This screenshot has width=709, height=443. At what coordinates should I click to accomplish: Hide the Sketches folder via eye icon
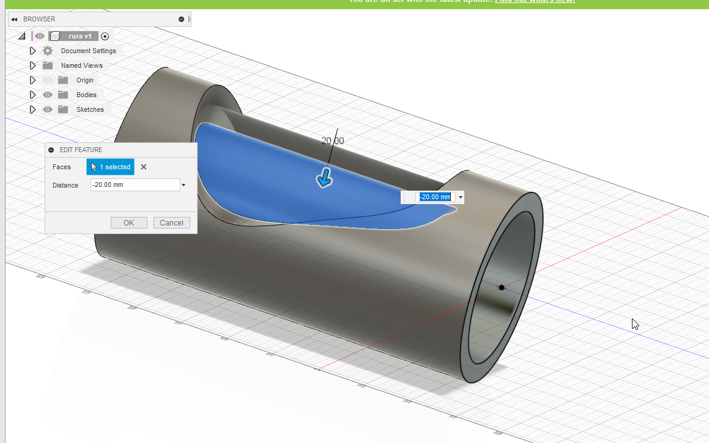tap(48, 110)
